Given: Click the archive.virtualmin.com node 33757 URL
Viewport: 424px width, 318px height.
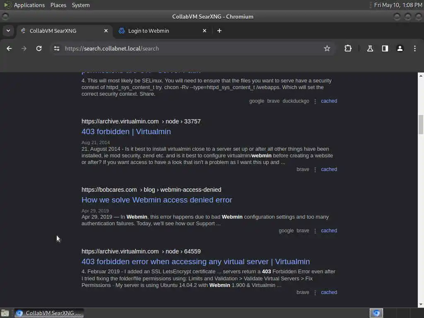Looking at the screenshot, I should (141, 121).
